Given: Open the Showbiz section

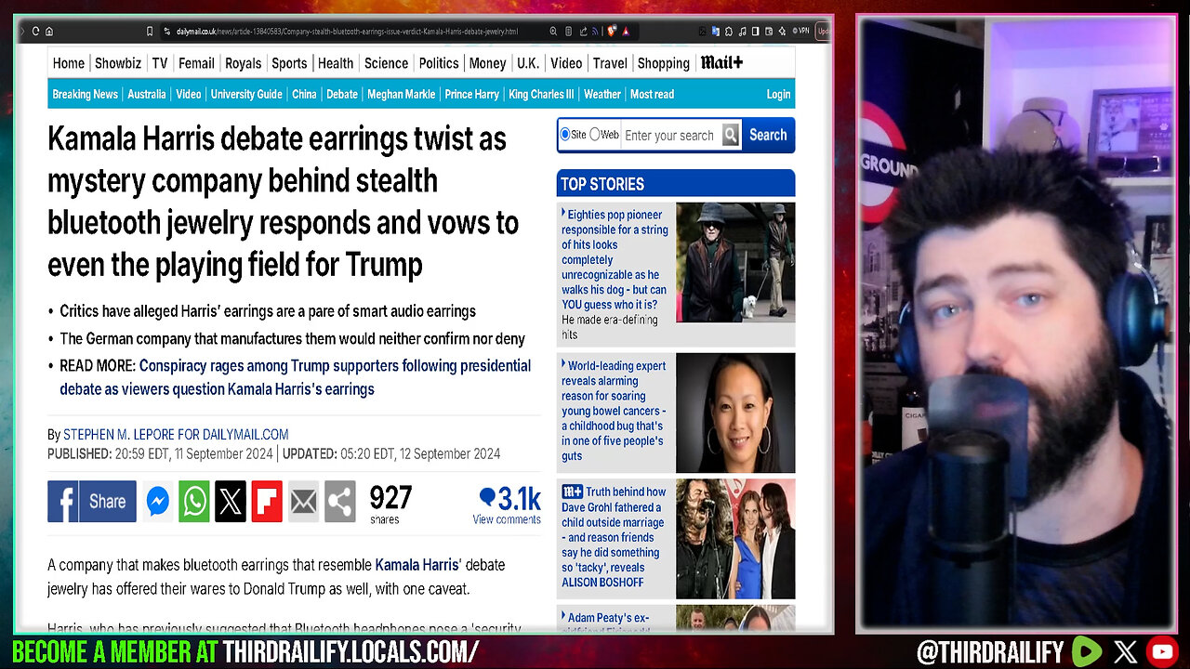Looking at the screenshot, I should [118, 63].
